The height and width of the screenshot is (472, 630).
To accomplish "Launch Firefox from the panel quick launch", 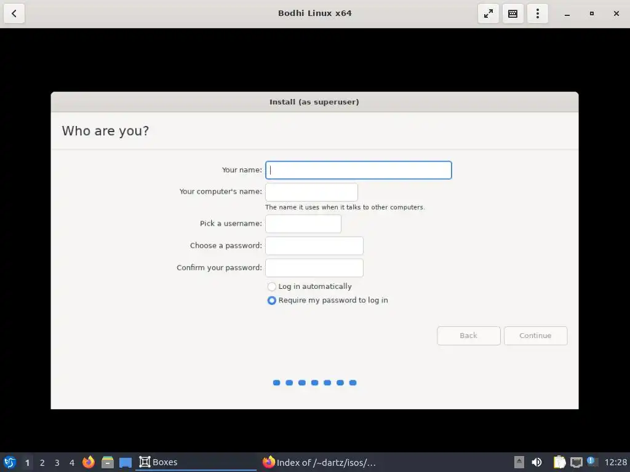I will 89,462.
